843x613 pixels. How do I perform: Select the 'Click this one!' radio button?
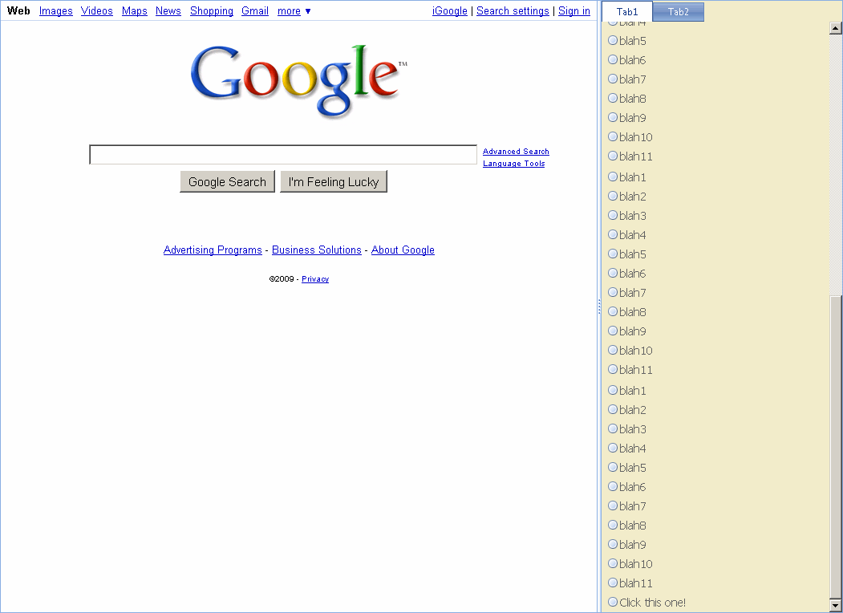coord(612,602)
